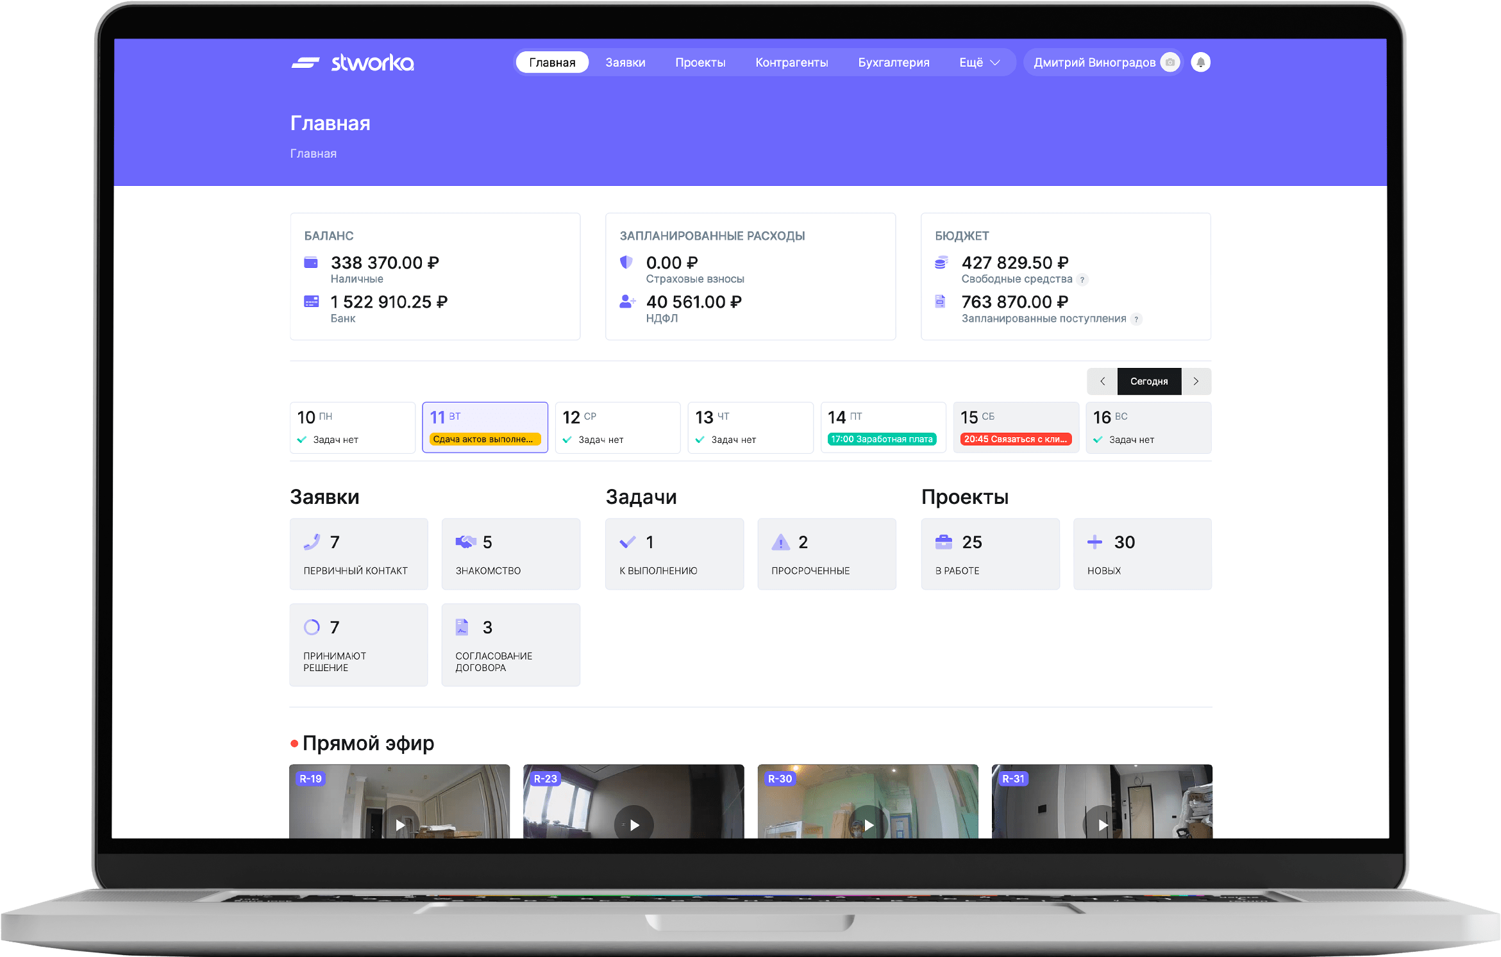1501x957 pixels.
Task: Switch to Бухгалтерия navigation tab
Action: click(893, 62)
